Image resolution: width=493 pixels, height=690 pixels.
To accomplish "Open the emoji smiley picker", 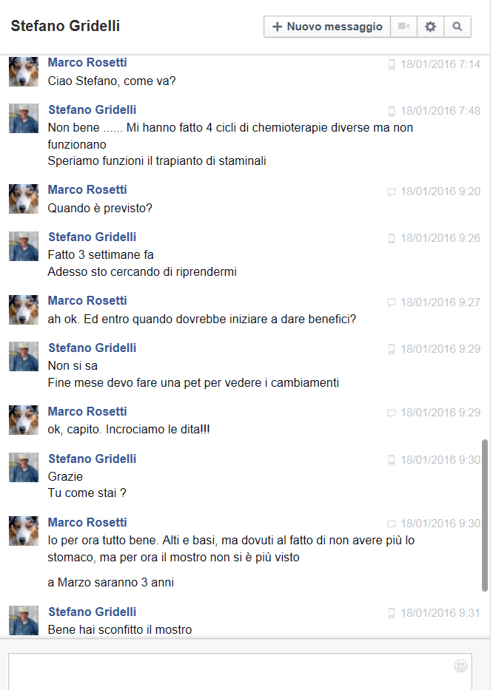I will click(460, 666).
